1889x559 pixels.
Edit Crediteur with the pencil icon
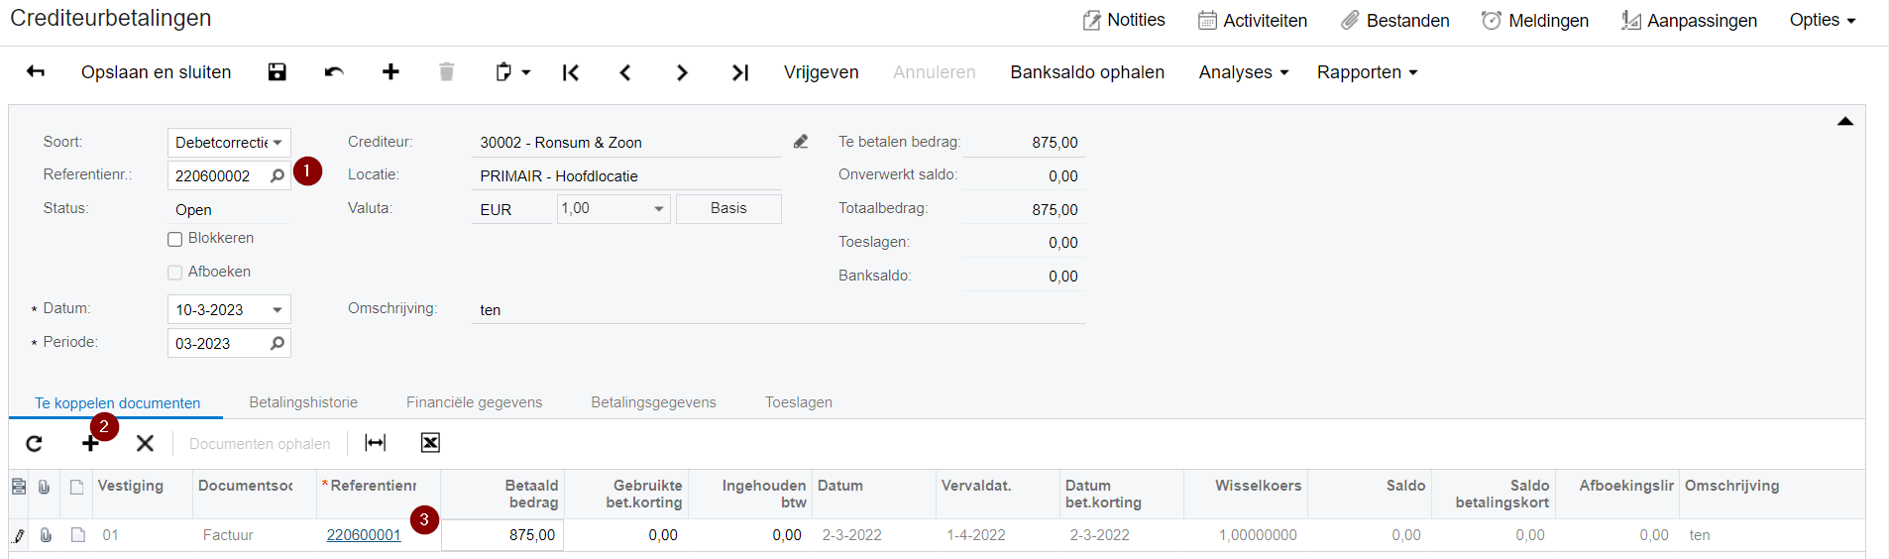pyautogui.click(x=801, y=142)
